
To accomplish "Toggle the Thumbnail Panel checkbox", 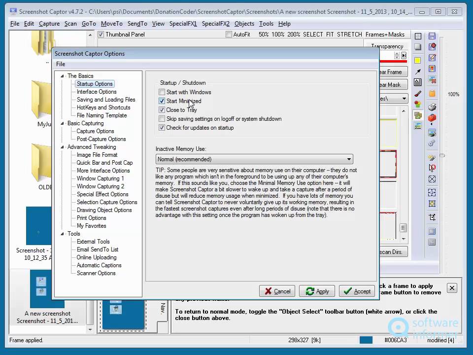I will 101,35.
